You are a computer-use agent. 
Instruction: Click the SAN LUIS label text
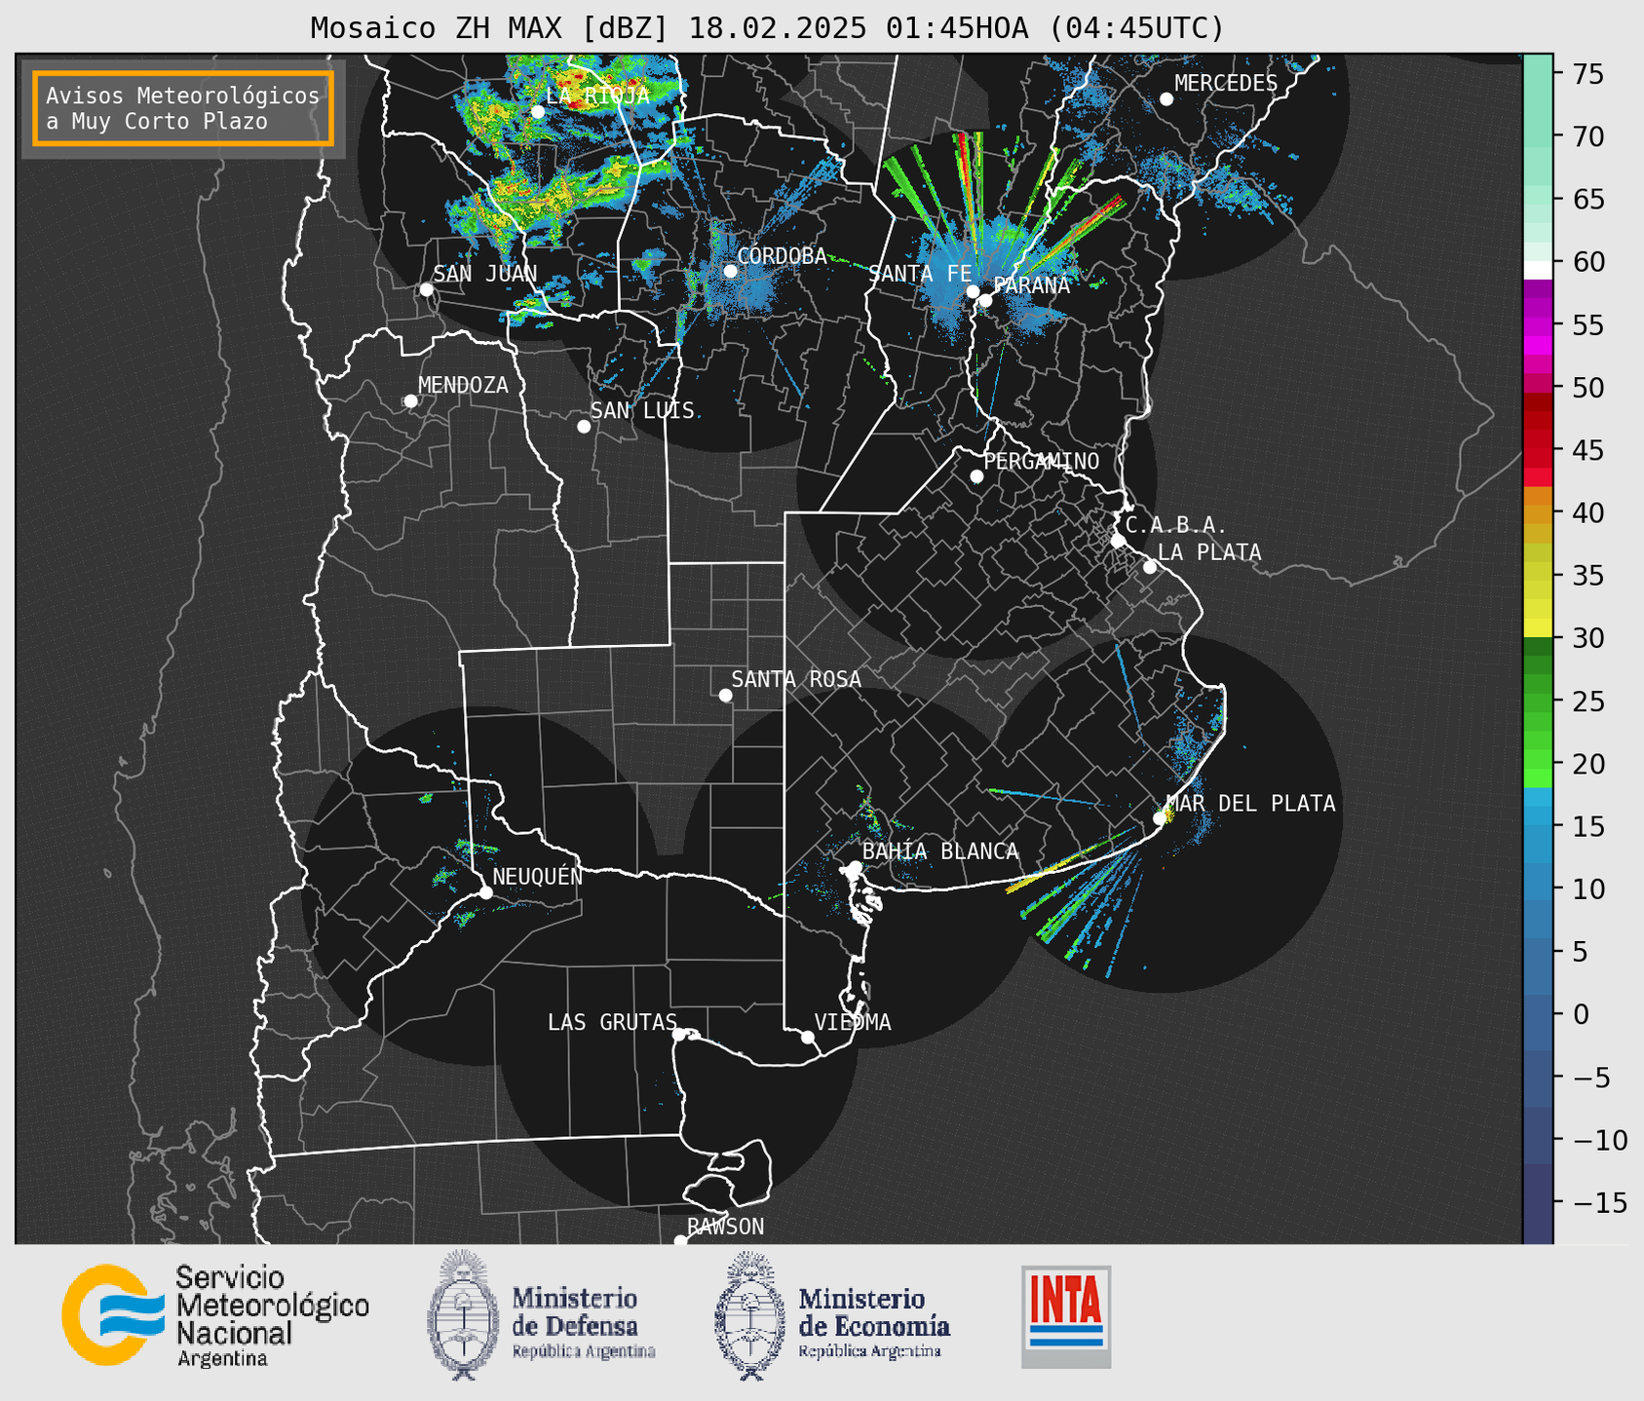pyautogui.click(x=642, y=411)
